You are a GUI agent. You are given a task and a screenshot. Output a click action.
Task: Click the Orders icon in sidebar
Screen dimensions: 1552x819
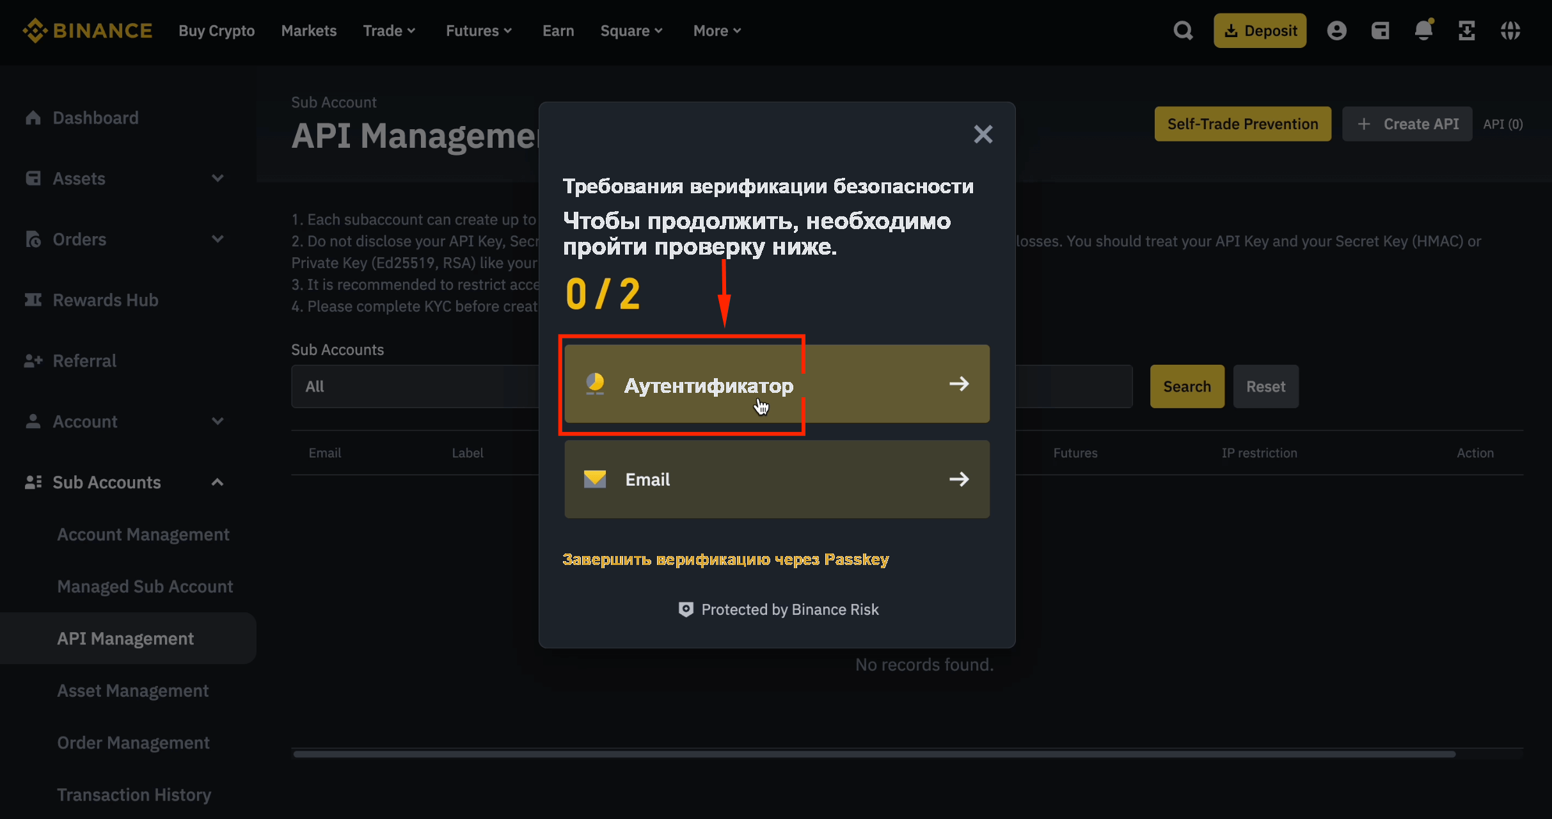click(33, 239)
